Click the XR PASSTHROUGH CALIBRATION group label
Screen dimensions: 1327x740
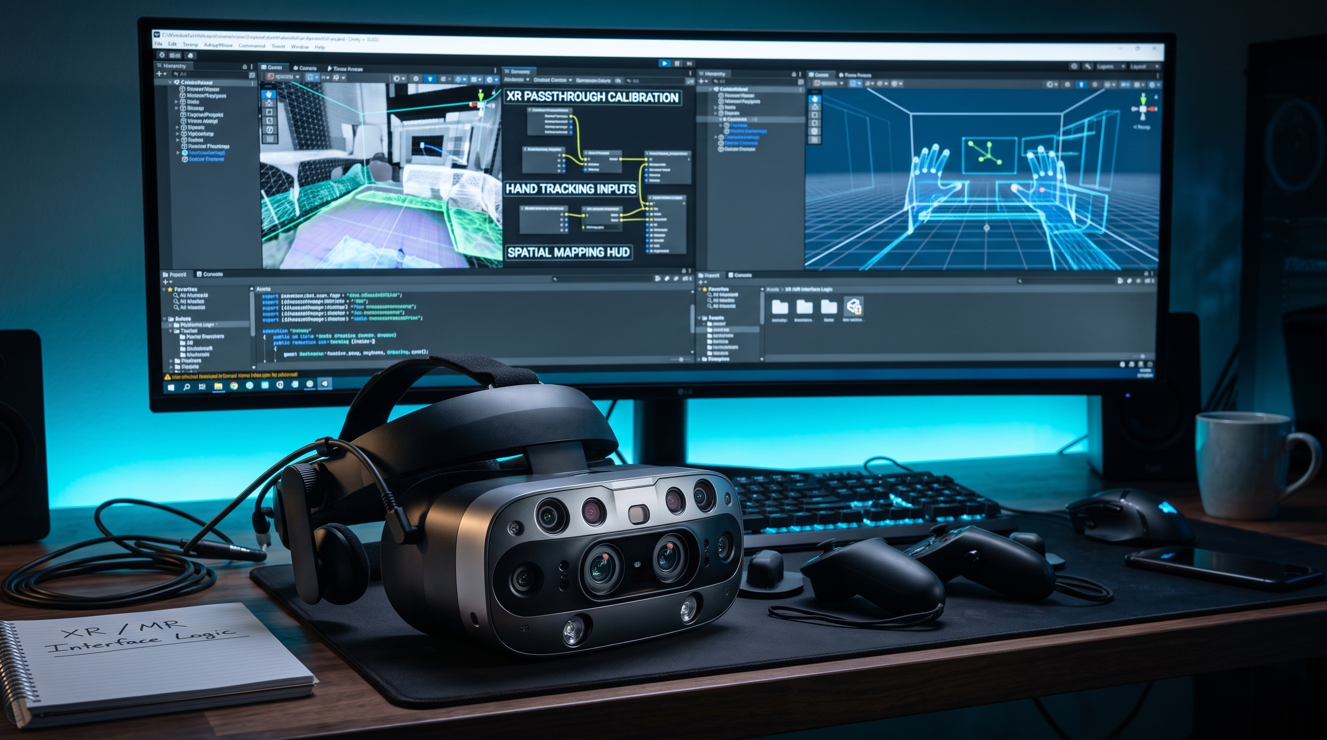click(593, 97)
